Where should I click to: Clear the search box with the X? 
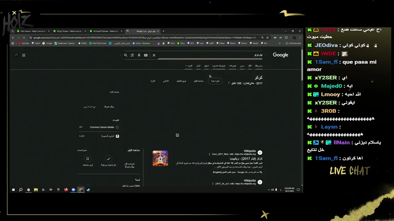pos(154,55)
